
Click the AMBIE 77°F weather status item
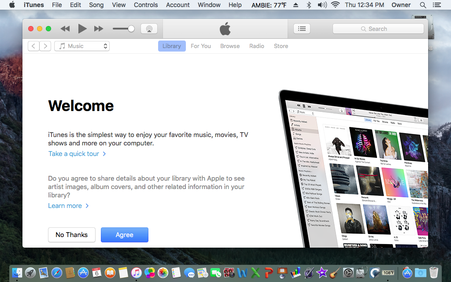click(x=269, y=5)
